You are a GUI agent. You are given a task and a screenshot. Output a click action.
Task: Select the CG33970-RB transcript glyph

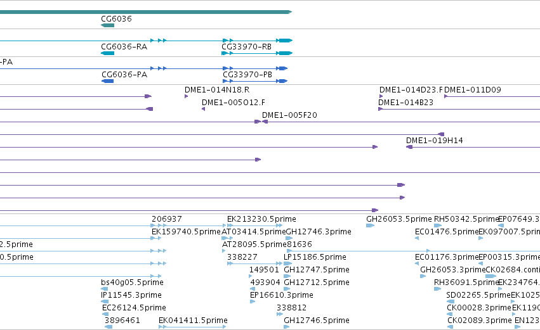(x=257, y=53)
